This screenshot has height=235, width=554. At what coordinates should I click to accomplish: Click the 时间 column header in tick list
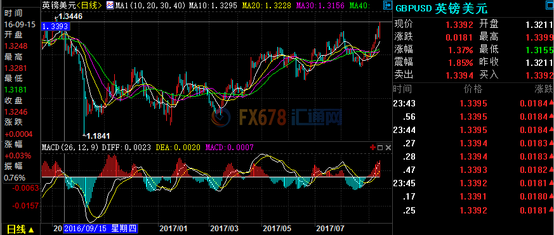402,89
